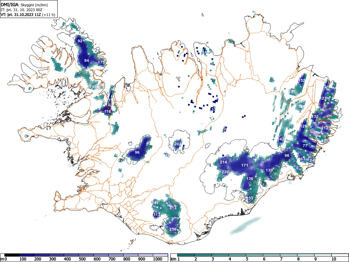This screenshot has height=262, width=349.
Task: Click the visibility value "163" on the map
Action: (302, 159)
